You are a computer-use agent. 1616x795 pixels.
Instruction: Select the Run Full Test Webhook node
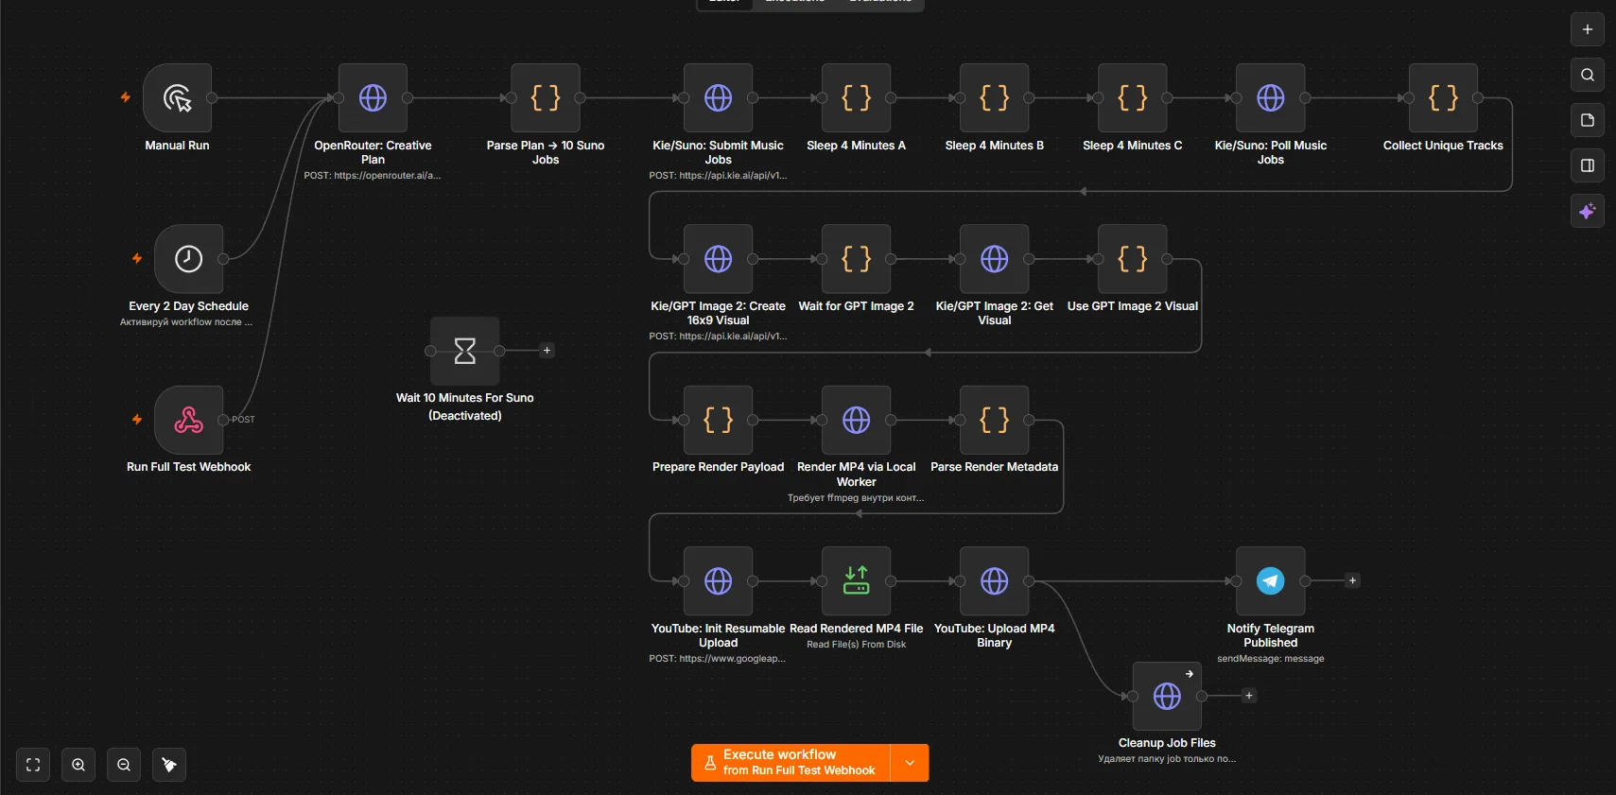[188, 420]
